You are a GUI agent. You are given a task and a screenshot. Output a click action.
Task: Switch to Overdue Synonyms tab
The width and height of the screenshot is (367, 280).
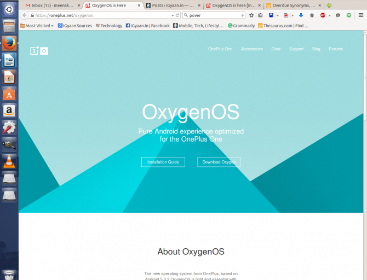(x=293, y=5)
